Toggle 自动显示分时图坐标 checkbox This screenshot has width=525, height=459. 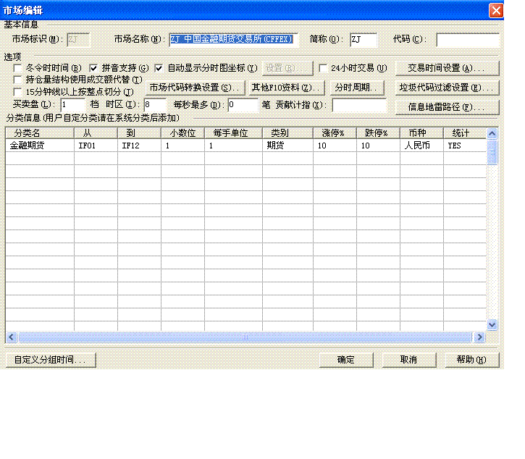pyautogui.click(x=159, y=68)
